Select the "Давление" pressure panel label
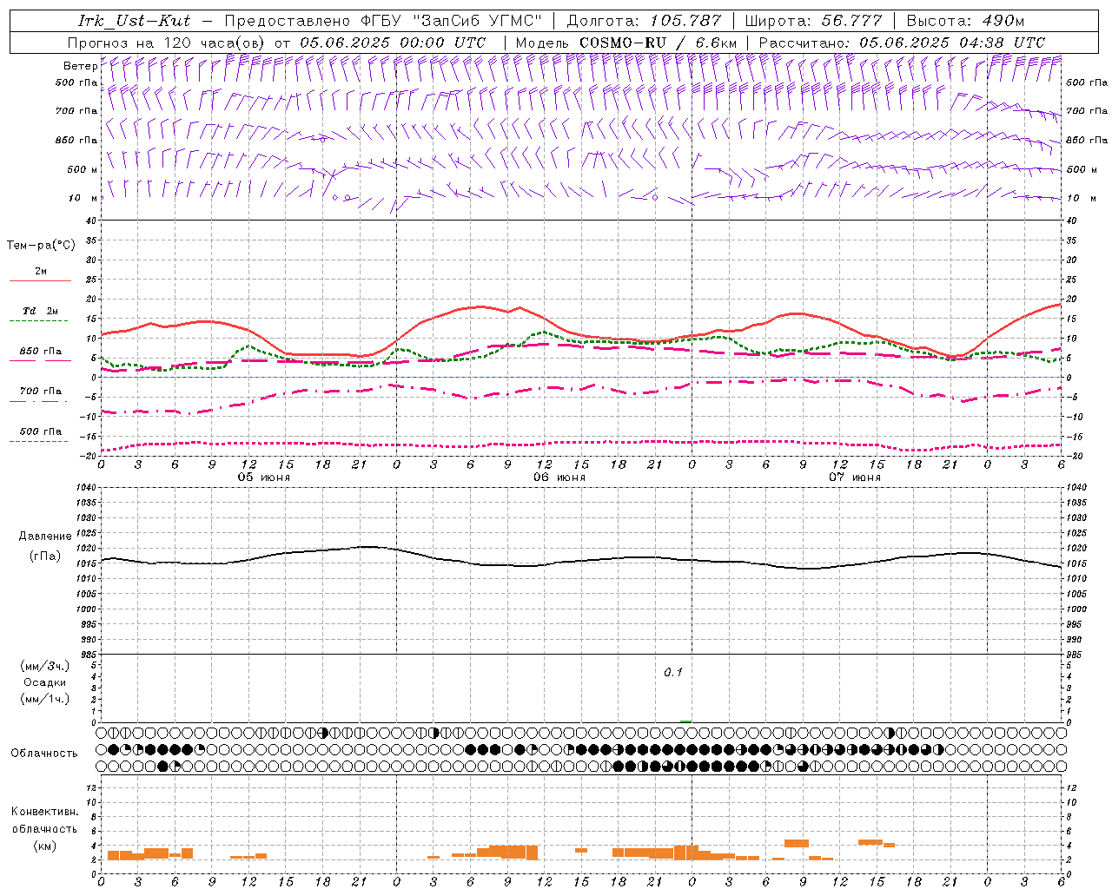Image resolution: width=1112 pixels, height=889 pixels. pyautogui.click(x=45, y=537)
